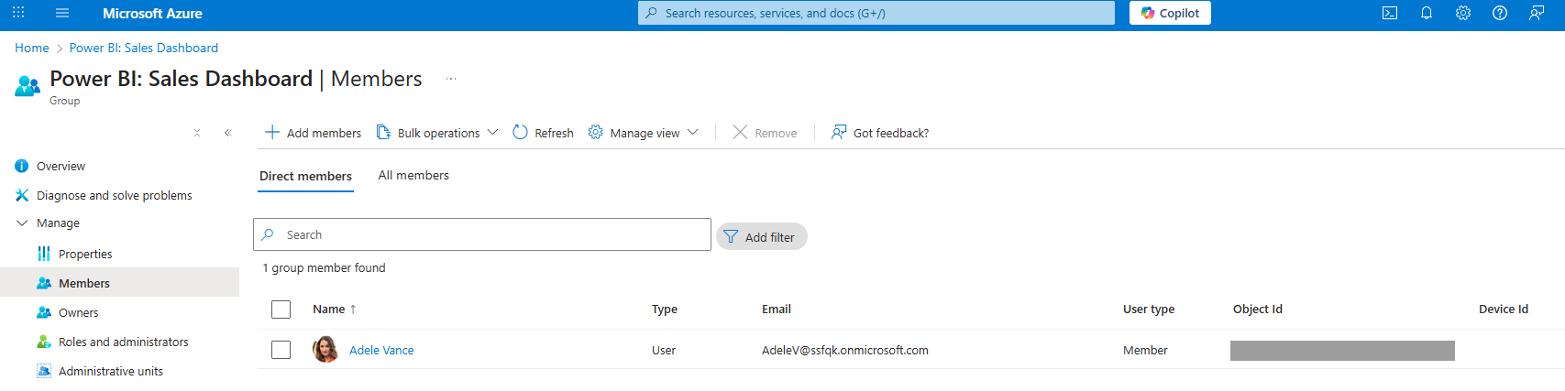The width and height of the screenshot is (1565, 391).
Task: Open the Bulk operations dropdown
Action: pos(438,133)
